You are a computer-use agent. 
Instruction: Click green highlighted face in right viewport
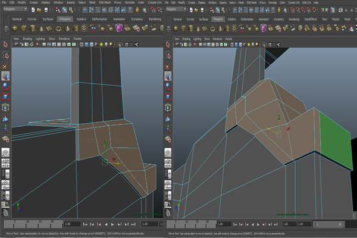point(336,140)
